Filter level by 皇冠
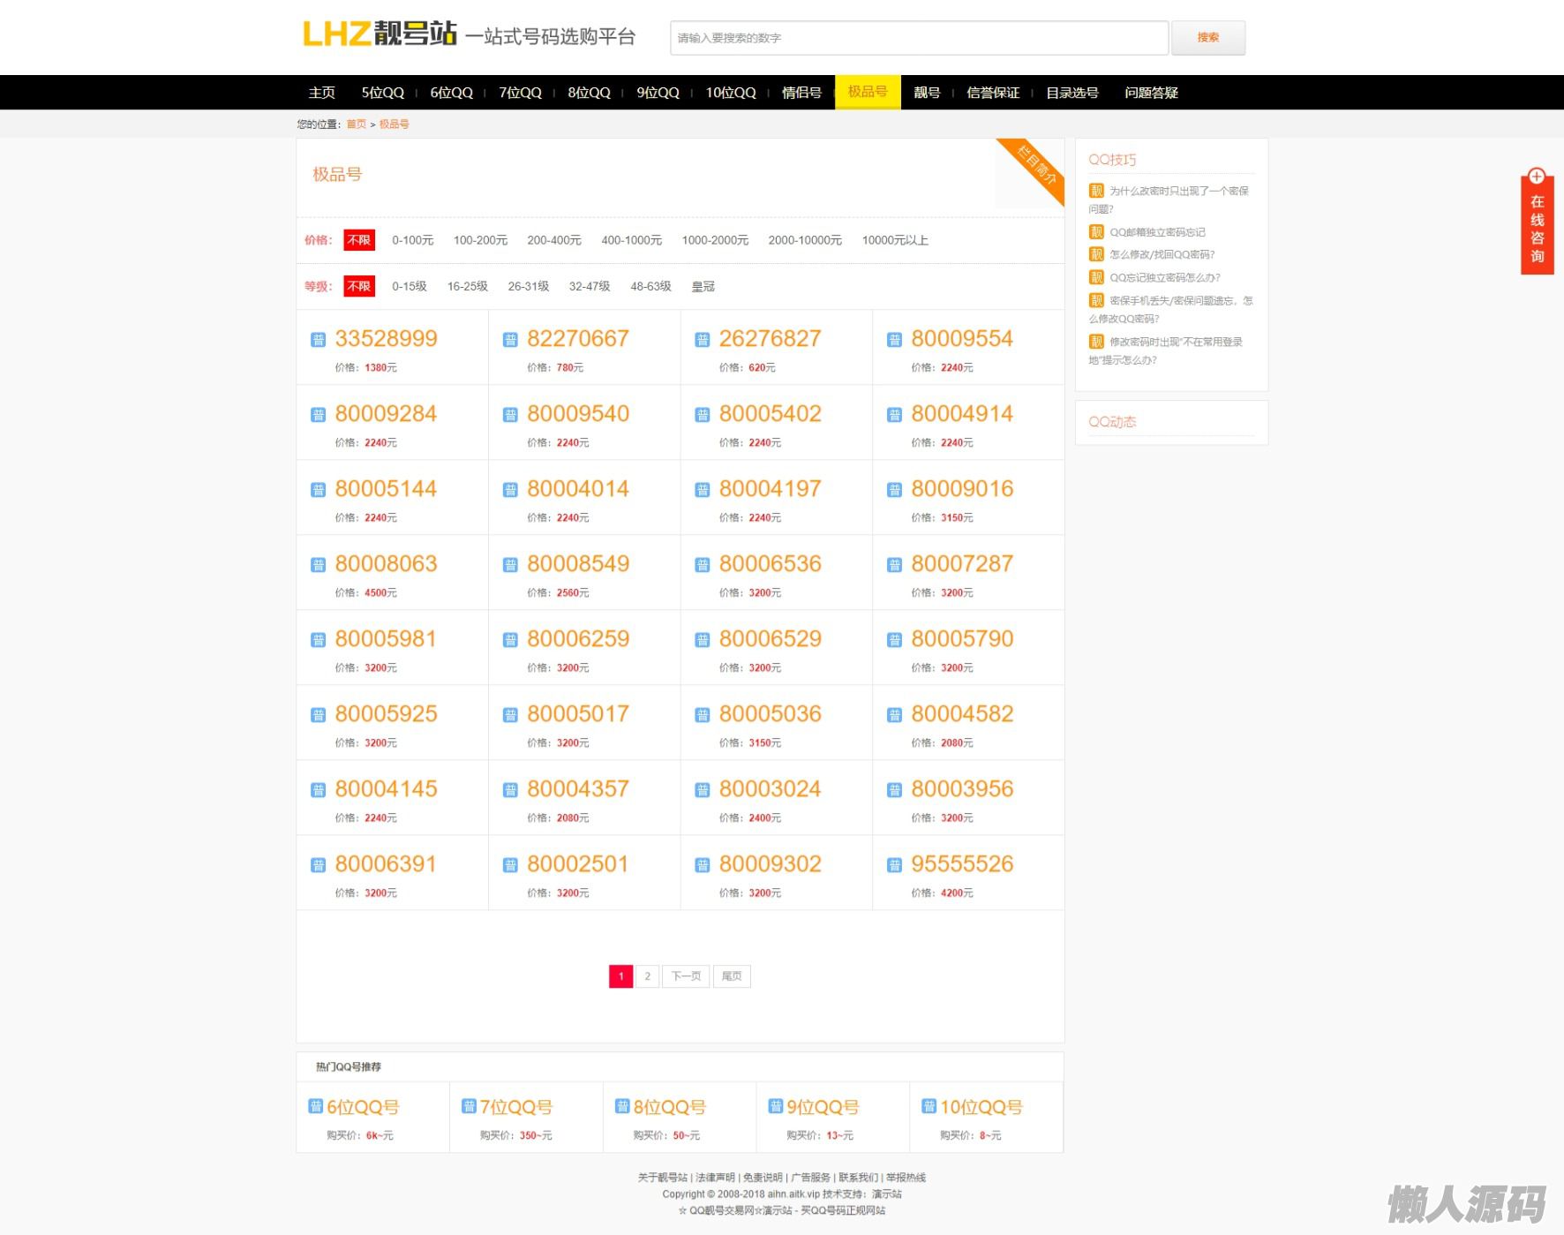 703,286
